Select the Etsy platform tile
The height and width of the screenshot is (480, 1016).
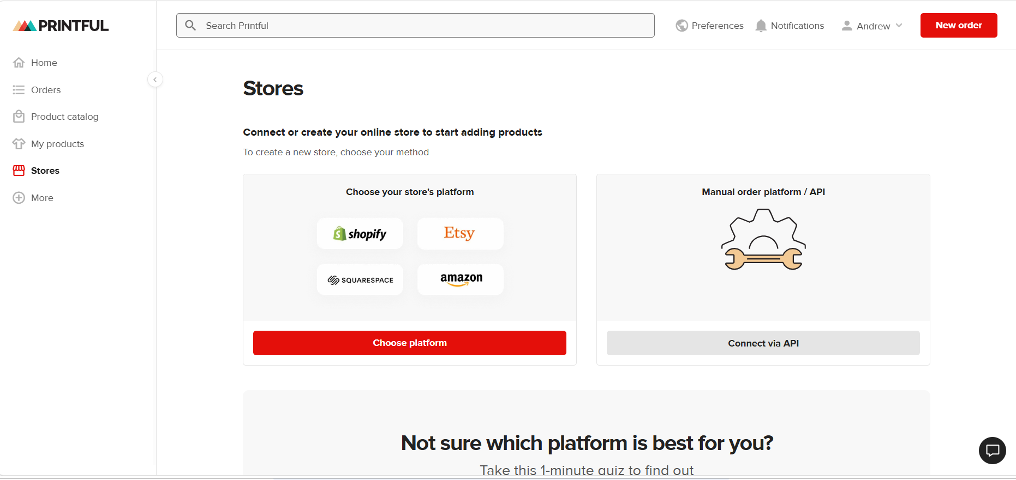point(461,234)
